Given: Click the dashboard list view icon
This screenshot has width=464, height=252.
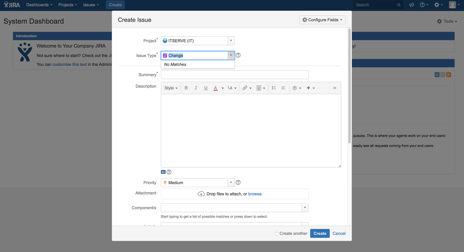Looking at the screenshot, I should tap(443, 75).
